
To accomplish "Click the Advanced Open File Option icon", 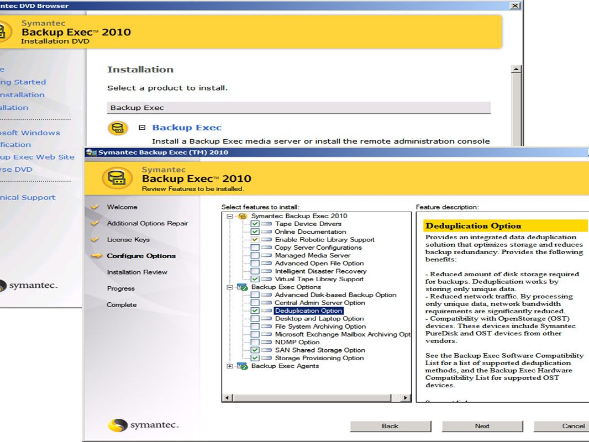I will pos(266,263).
